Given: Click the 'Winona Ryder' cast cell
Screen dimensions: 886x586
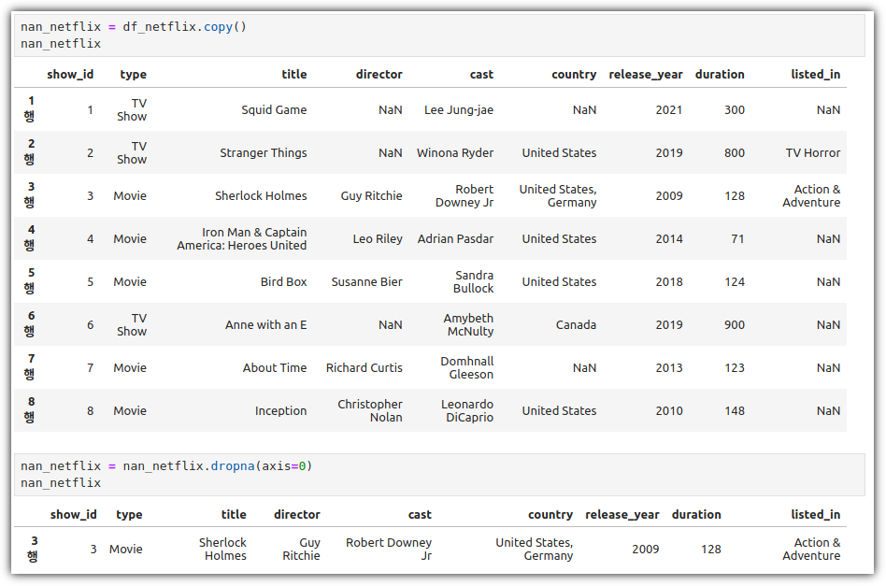Looking at the screenshot, I should click(455, 152).
